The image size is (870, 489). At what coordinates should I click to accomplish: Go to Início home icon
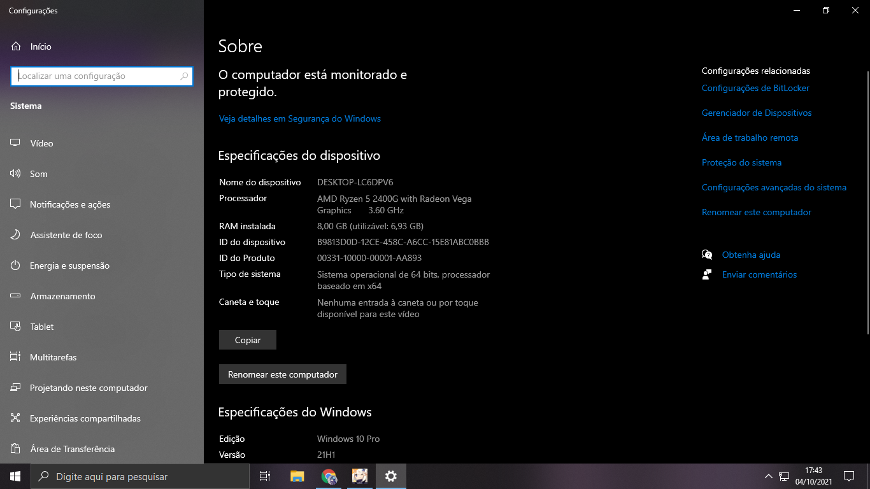[16, 46]
